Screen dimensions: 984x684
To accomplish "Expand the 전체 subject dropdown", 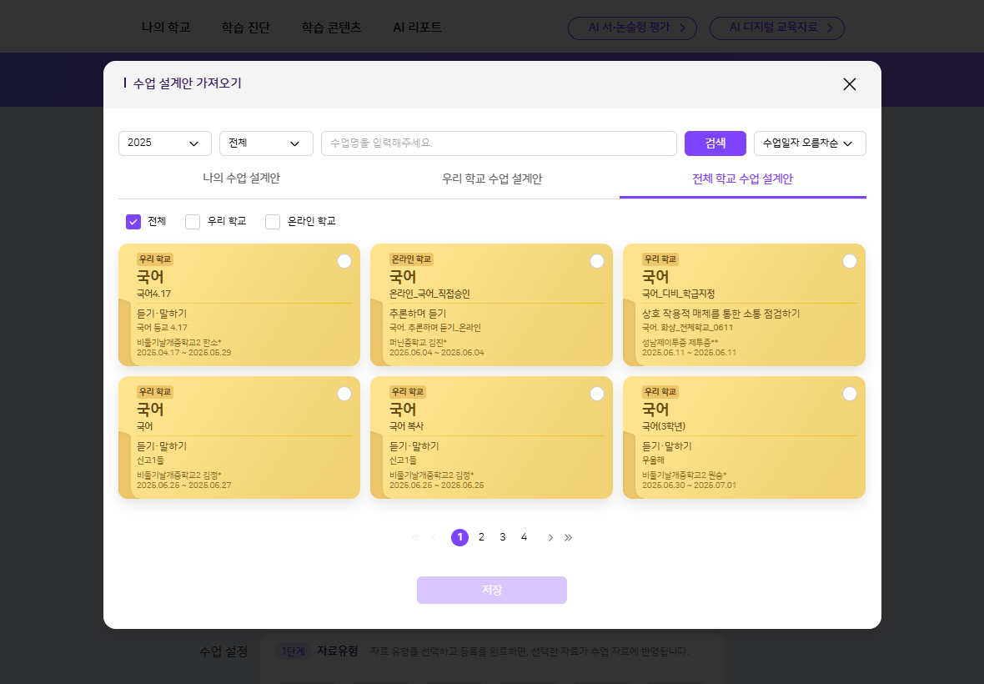I will (x=265, y=143).
